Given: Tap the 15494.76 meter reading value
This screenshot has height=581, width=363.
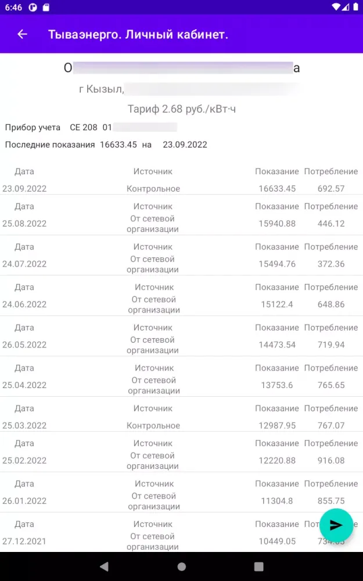Looking at the screenshot, I should (x=277, y=264).
